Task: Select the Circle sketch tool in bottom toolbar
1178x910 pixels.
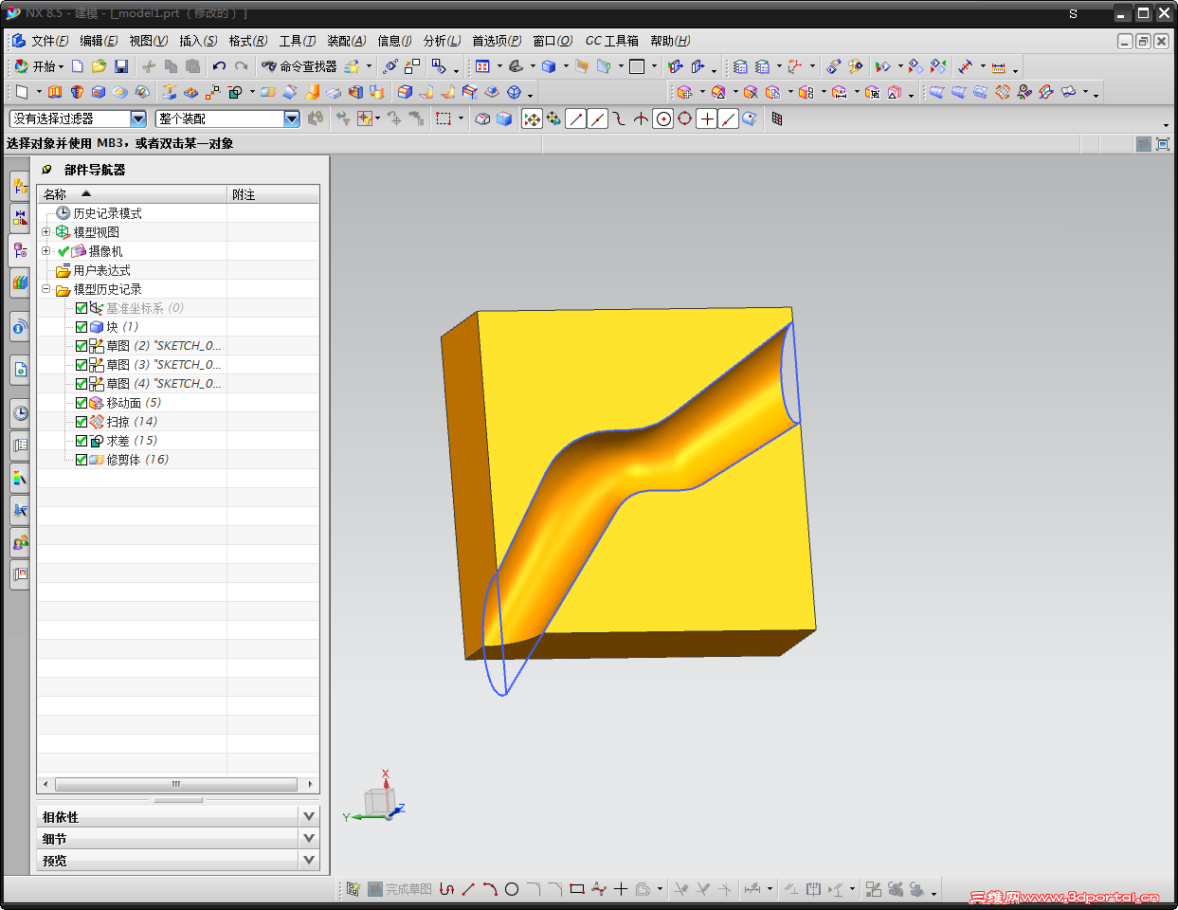Action: (512, 889)
